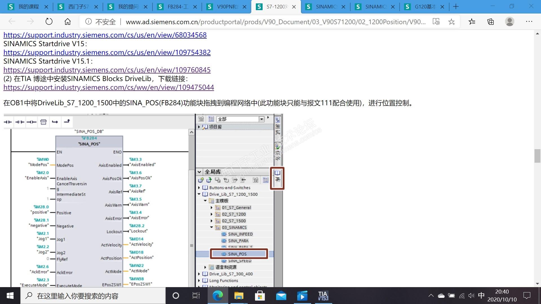
Task: Click Windows taskbar search box
Action: point(93,296)
